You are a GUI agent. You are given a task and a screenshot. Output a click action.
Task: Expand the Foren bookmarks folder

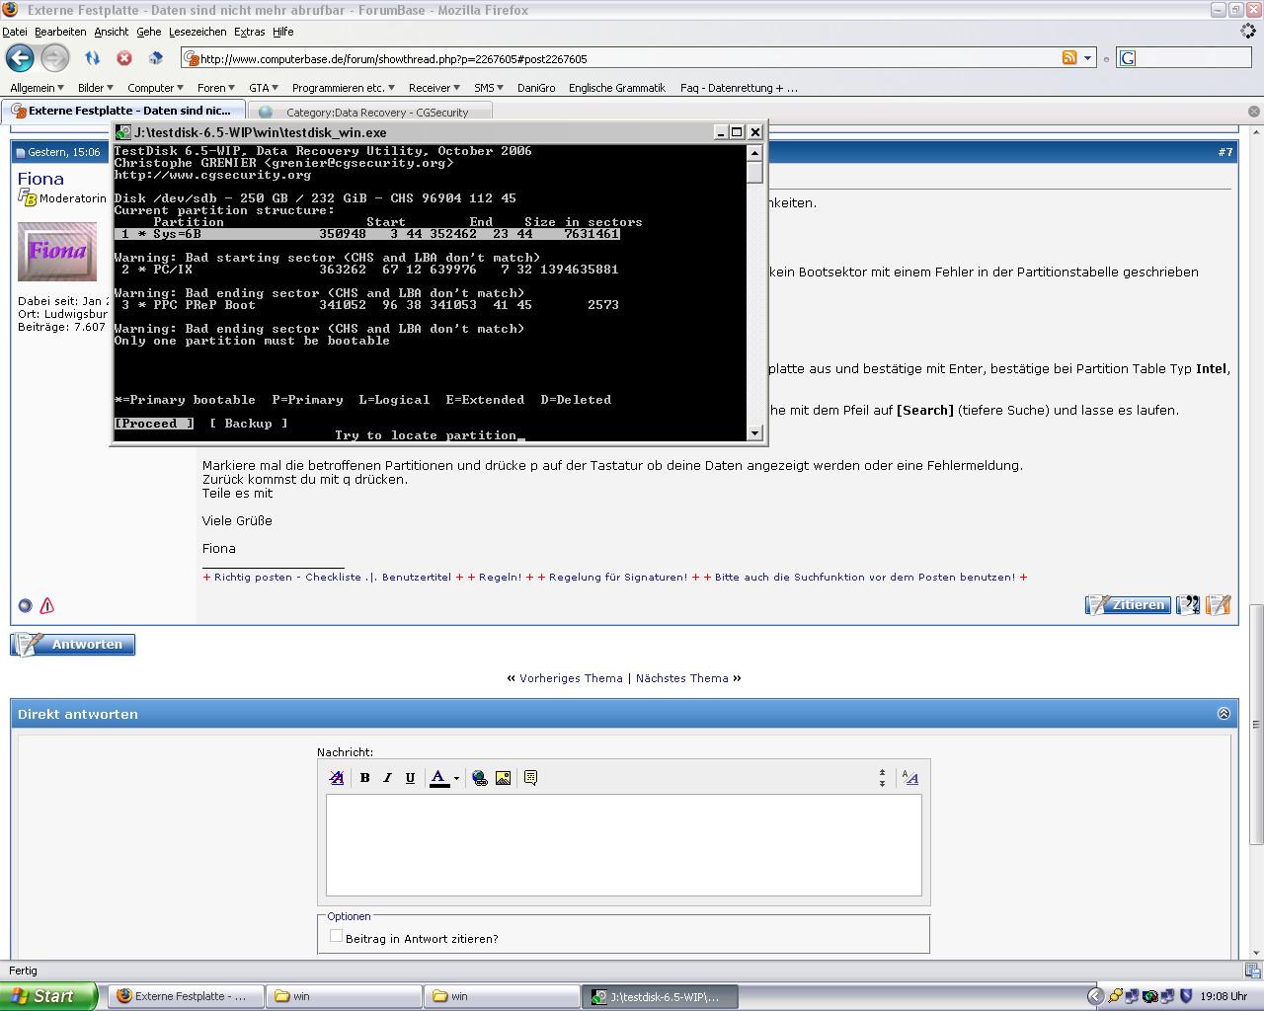(215, 88)
